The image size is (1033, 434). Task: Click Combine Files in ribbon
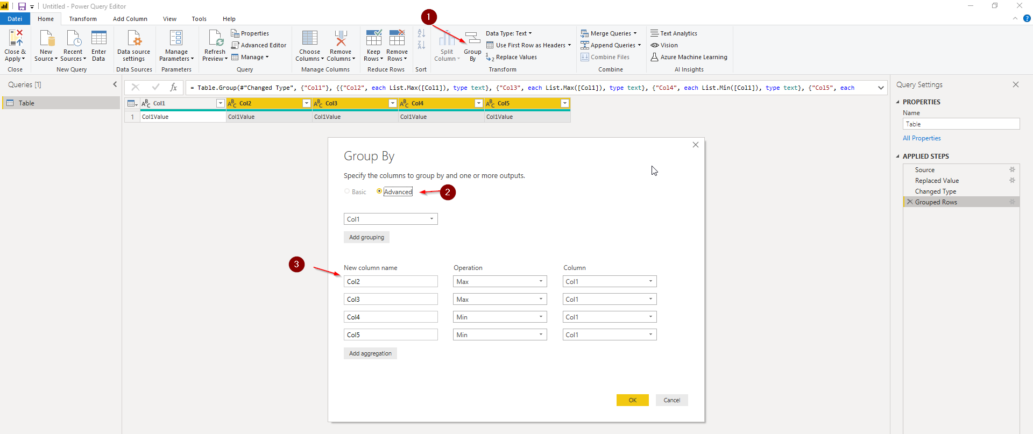tap(605, 57)
